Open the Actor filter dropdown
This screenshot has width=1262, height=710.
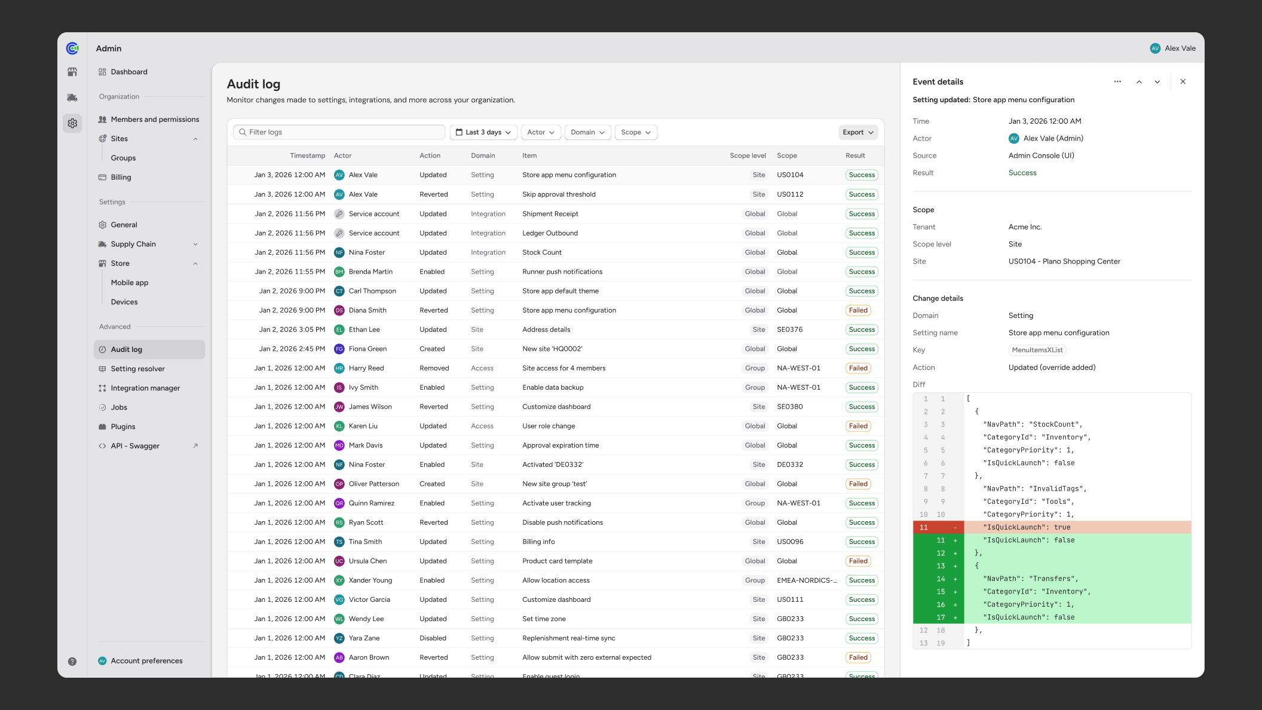[541, 132]
